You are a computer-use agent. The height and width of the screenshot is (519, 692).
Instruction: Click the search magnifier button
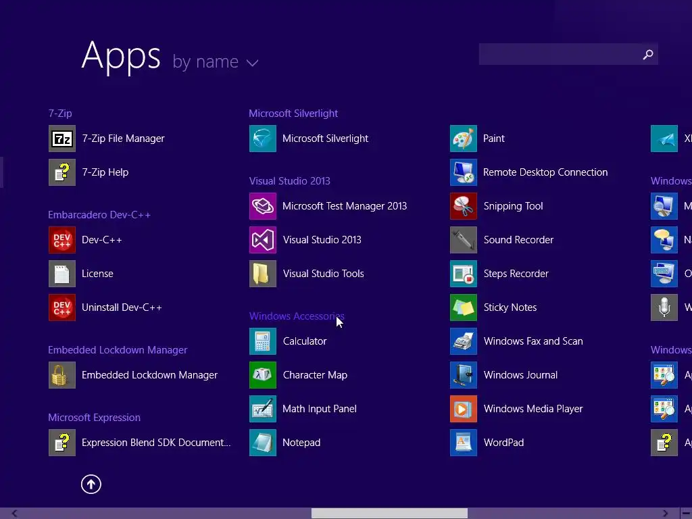(648, 54)
